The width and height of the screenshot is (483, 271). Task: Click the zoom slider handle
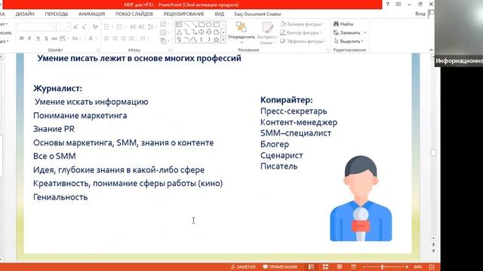[383, 267]
